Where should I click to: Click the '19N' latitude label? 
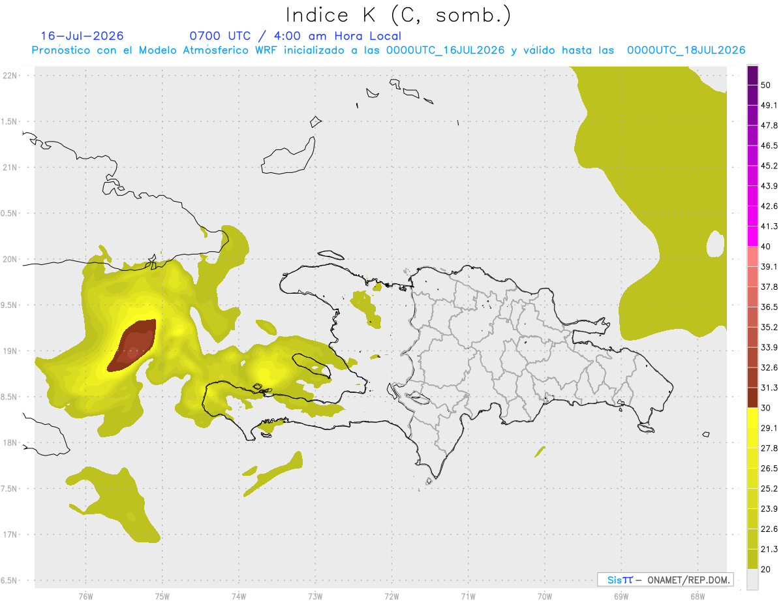10,351
